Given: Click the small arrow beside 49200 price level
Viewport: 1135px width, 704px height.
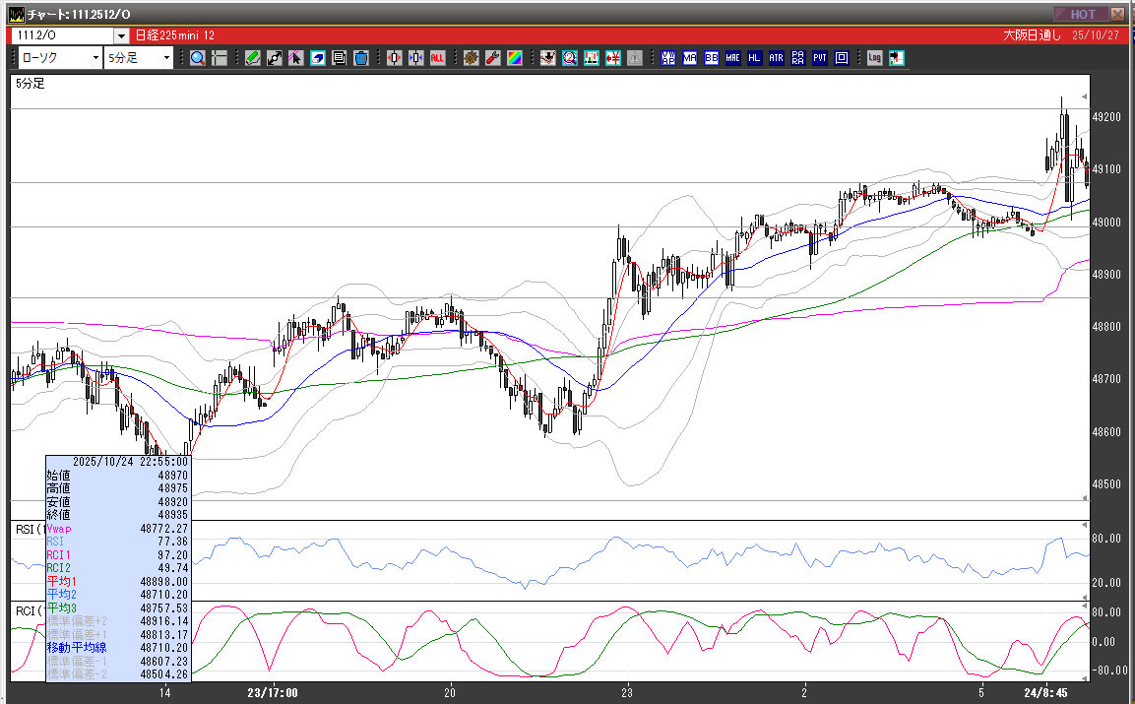Looking at the screenshot, I should pos(1085,96).
